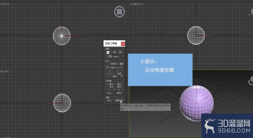The image size is (253, 138).
Task: Click the 重置 (Reset) button
Action: [121, 64]
